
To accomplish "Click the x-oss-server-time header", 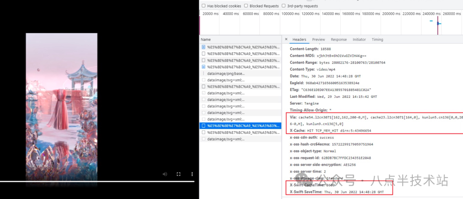I will pyautogui.click(x=308, y=171).
